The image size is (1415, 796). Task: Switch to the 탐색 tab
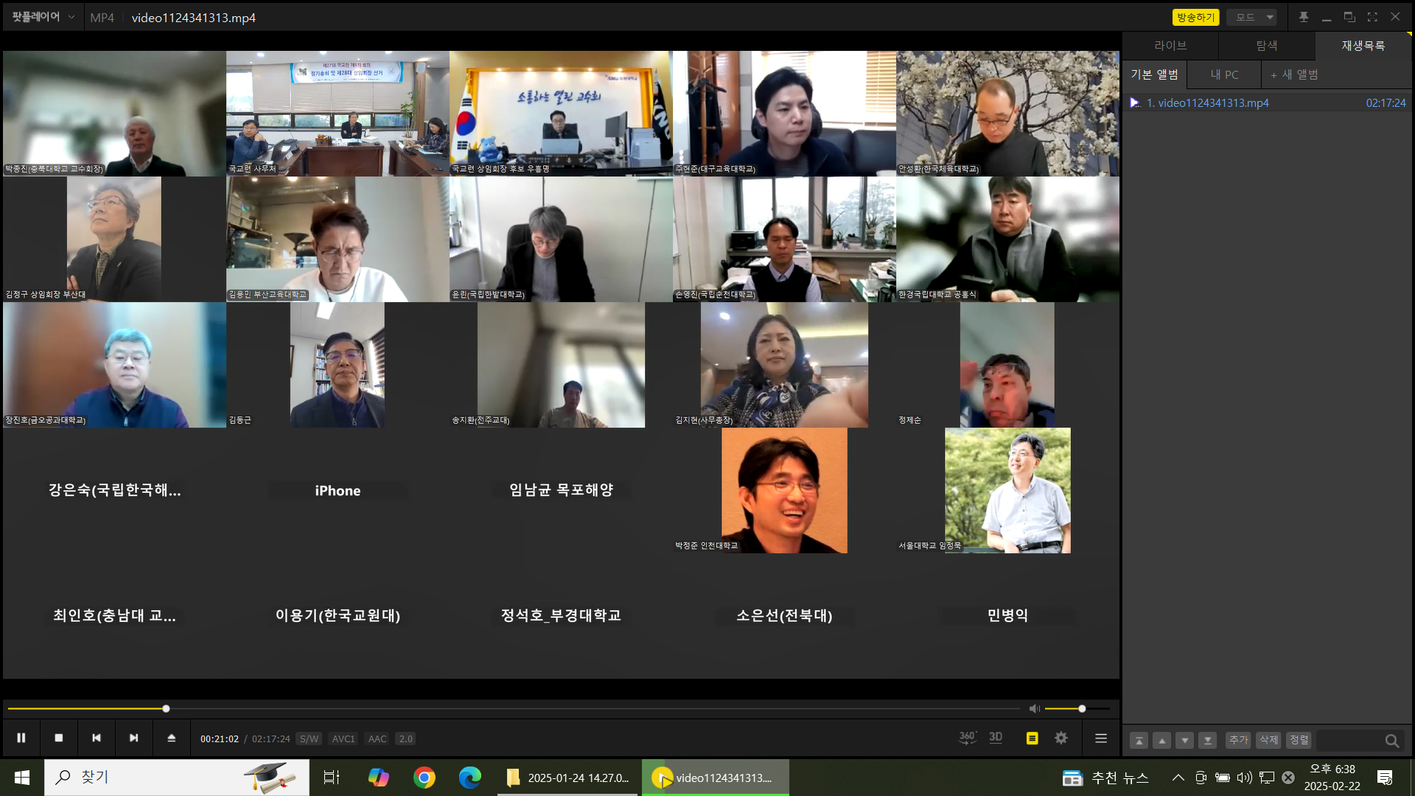coord(1266,46)
